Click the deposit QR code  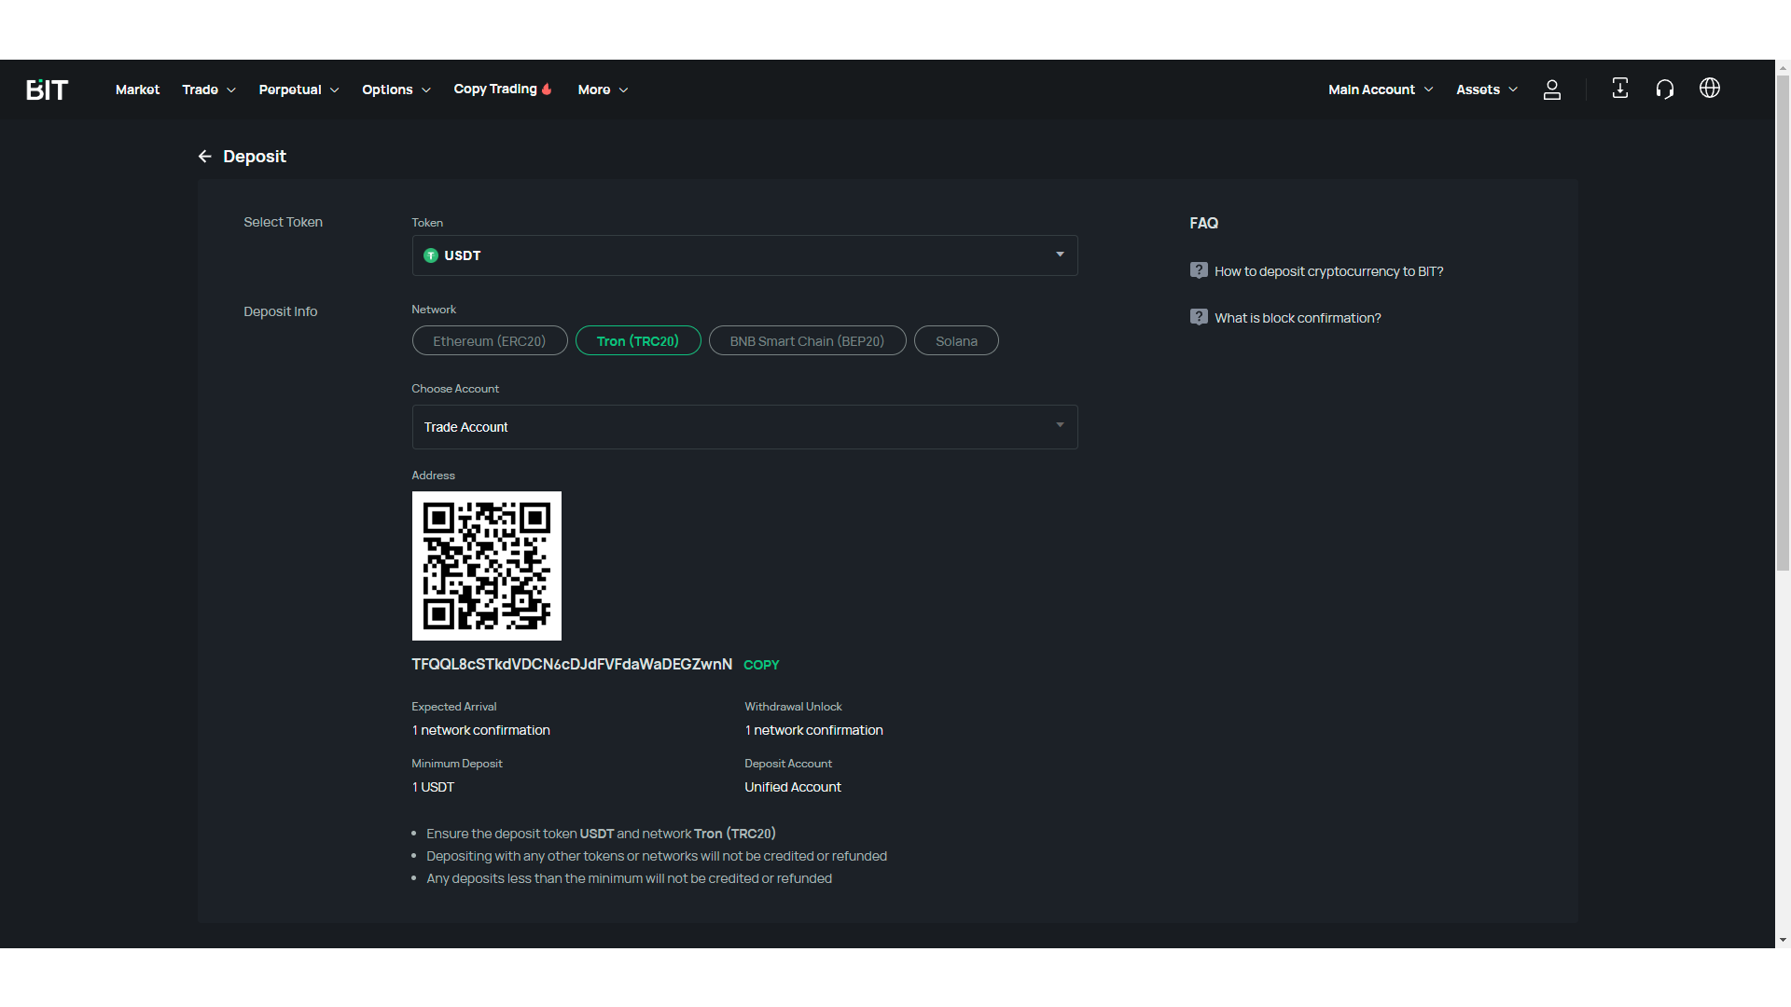[x=487, y=566]
